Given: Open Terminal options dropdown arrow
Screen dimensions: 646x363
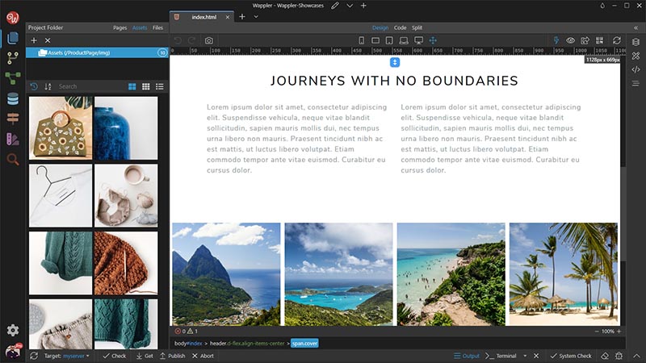Looking at the screenshot, I should 525,356.
